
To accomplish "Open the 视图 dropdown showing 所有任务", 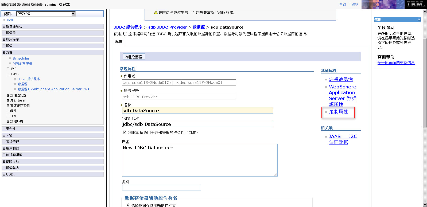I will click(x=73, y=14).
